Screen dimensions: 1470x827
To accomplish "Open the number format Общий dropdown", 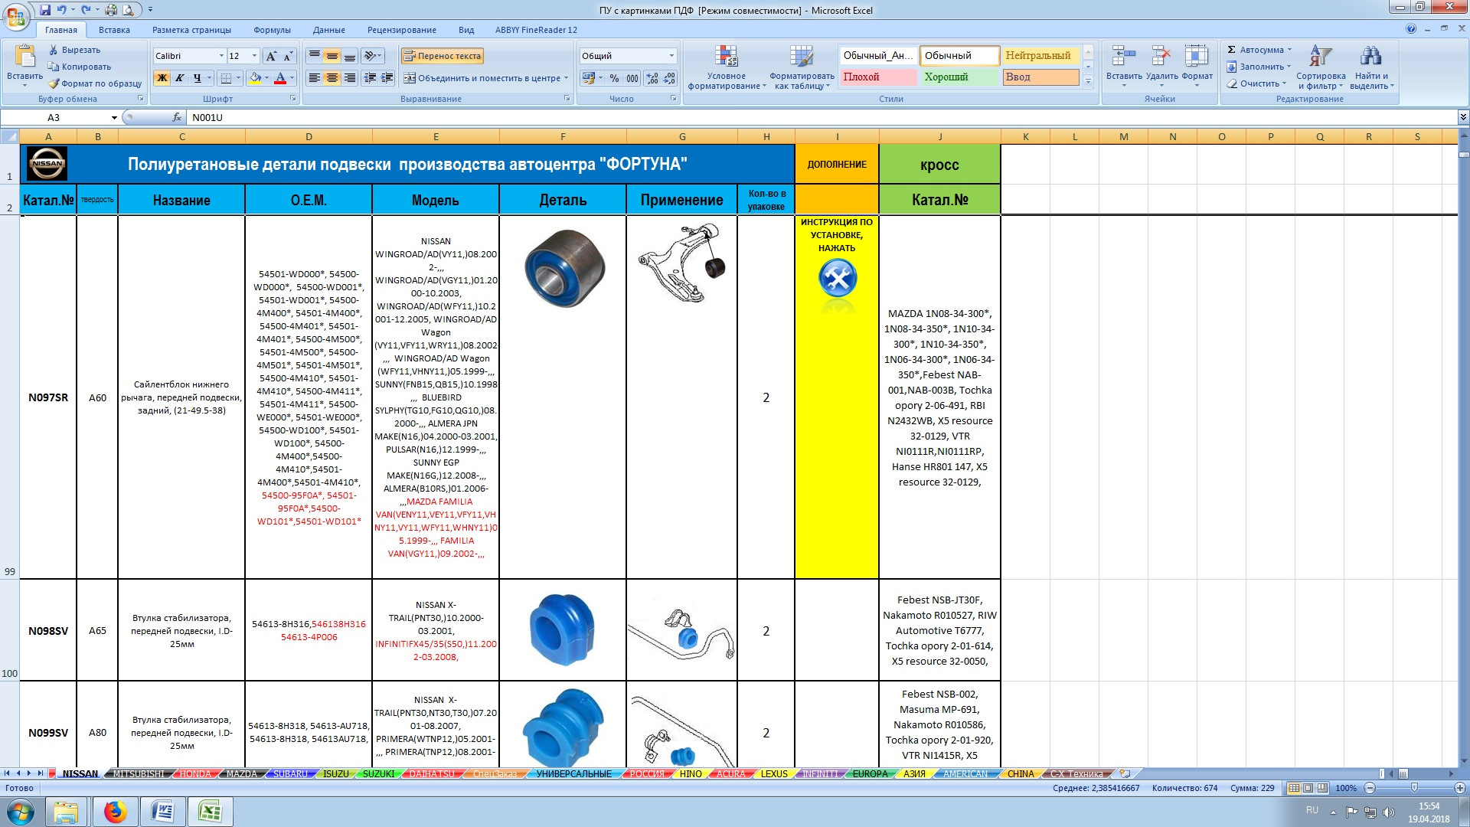I will click(671, 56).
